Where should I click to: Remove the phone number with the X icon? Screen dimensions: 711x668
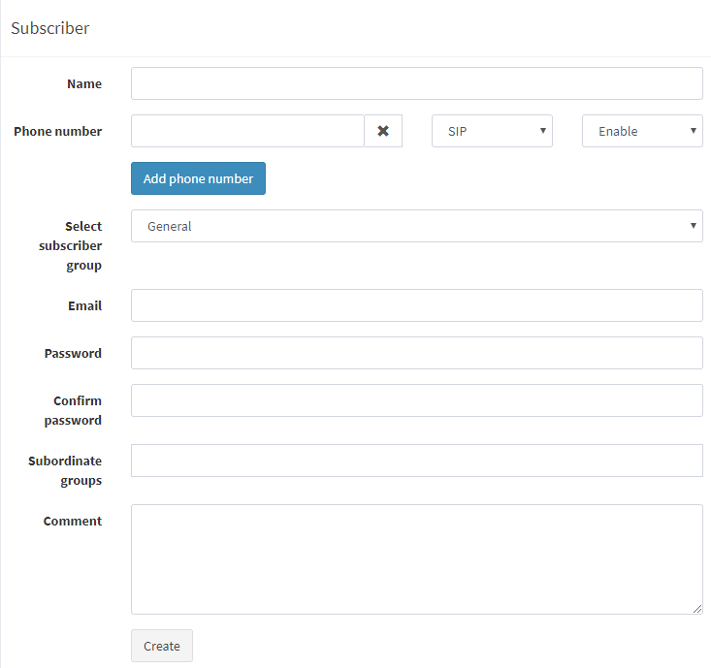pos(383,131)
